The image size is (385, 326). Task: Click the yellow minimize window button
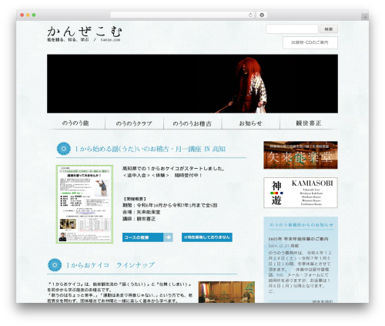(28, 15)
